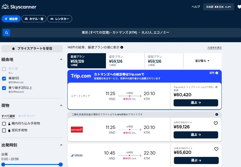Viewport: 241px width, 167px height.
Task: Click info icon on CO2 emissions banner
Action: [217, 114]
